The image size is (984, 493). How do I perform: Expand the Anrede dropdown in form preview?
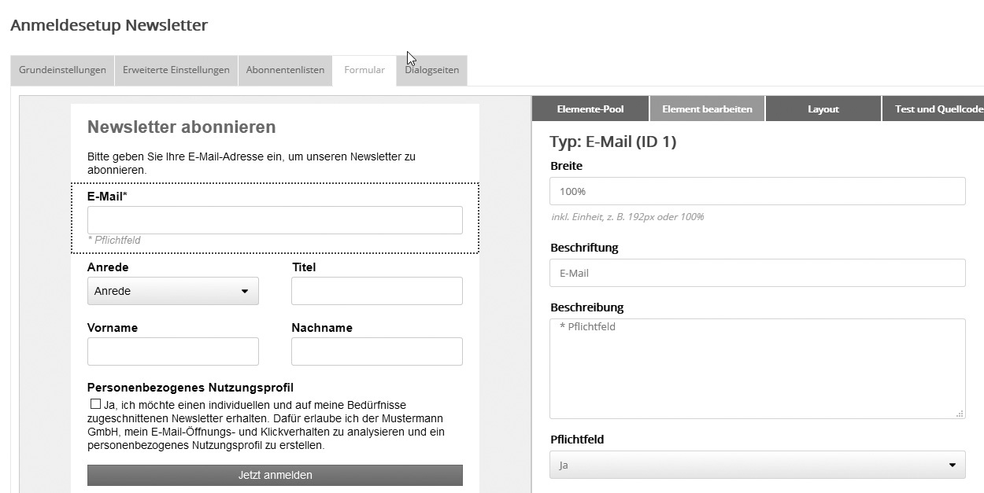172,291
